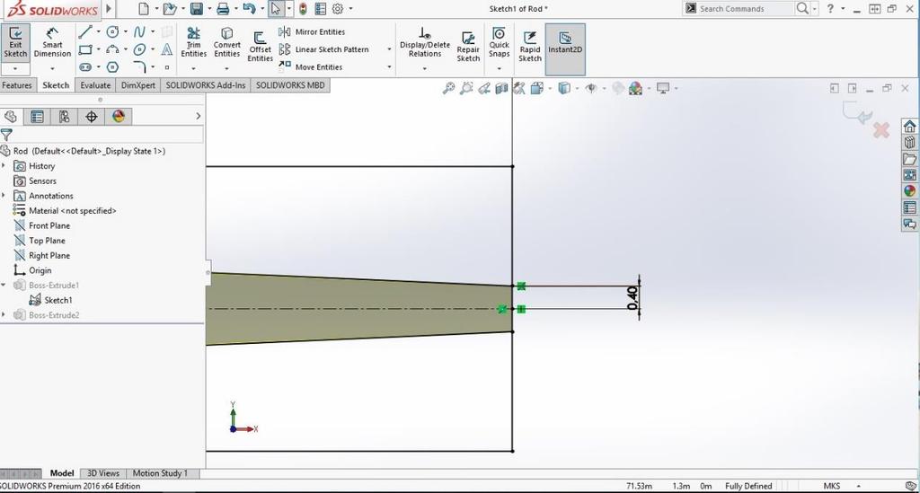Click the Search Commands input field
This screenshot has height=493, width=920.
coord(744,9)
